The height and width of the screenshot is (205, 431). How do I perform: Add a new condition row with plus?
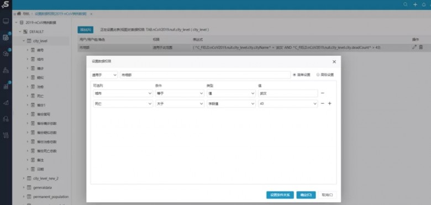pos(329,103)
